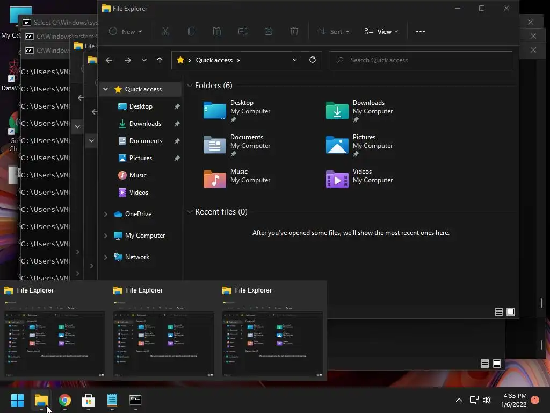Click Network in sidebar

click(137, 257)
